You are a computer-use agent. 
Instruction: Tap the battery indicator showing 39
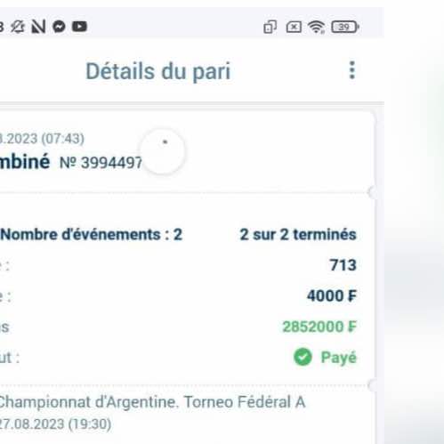coord(345,27)
